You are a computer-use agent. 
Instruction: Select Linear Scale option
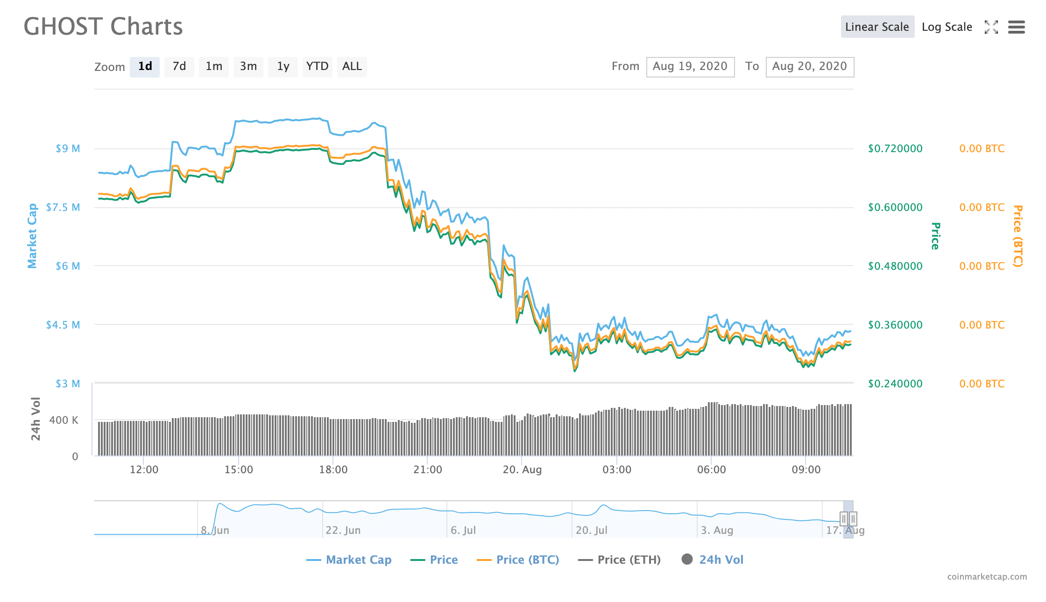coord(877,27)
